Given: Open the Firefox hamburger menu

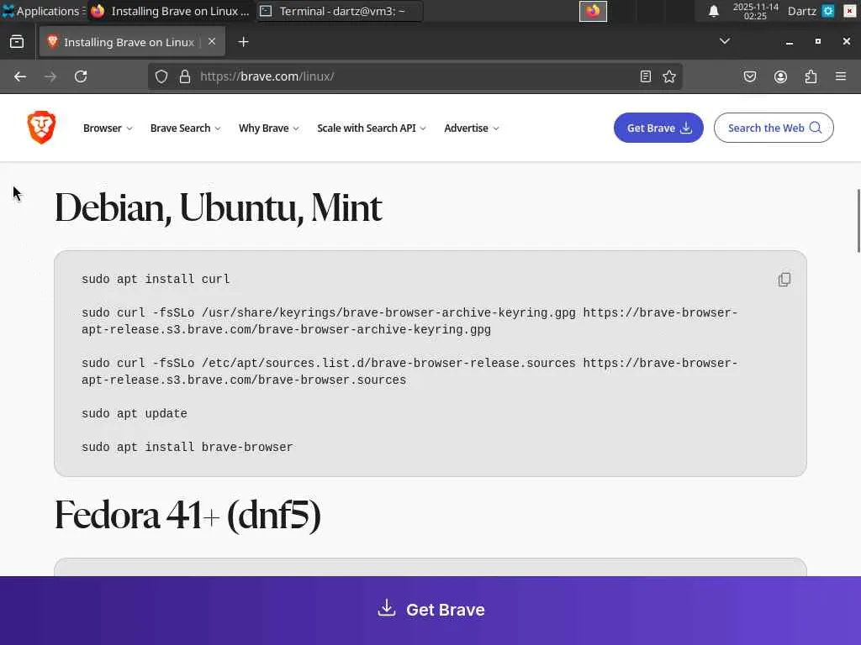Looking at the screenshot, I should click(x=841, y=76).
